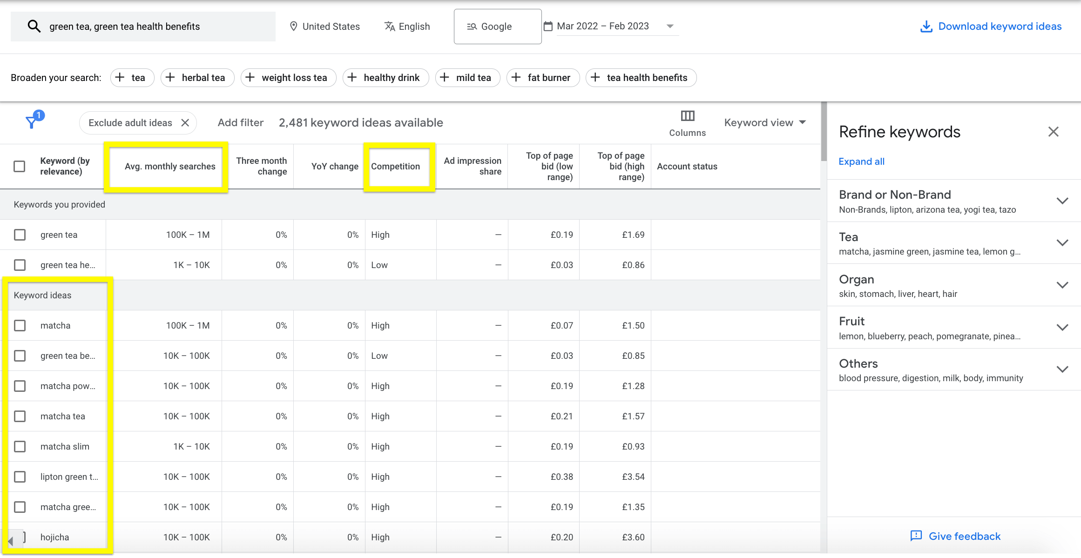Screen dimensions: 1081x558
Task: Click the Give feedback icon
Action: [916, 536]
